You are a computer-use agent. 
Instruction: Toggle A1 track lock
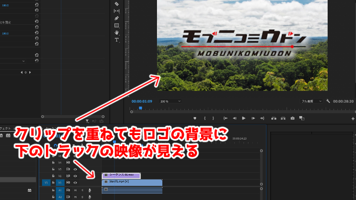point(53,190)
